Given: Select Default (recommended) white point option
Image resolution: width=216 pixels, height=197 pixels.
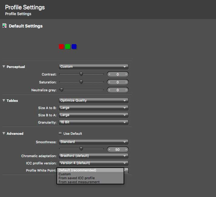Looking at the screenshot, I should tap(90, 170).
